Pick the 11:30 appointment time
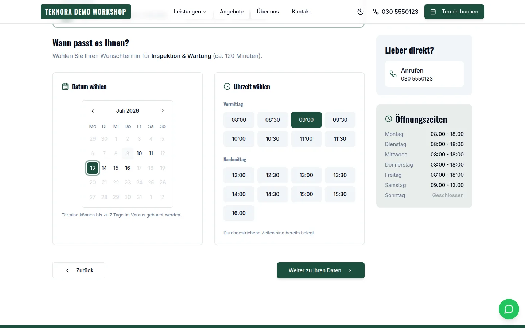 point(340,139)
